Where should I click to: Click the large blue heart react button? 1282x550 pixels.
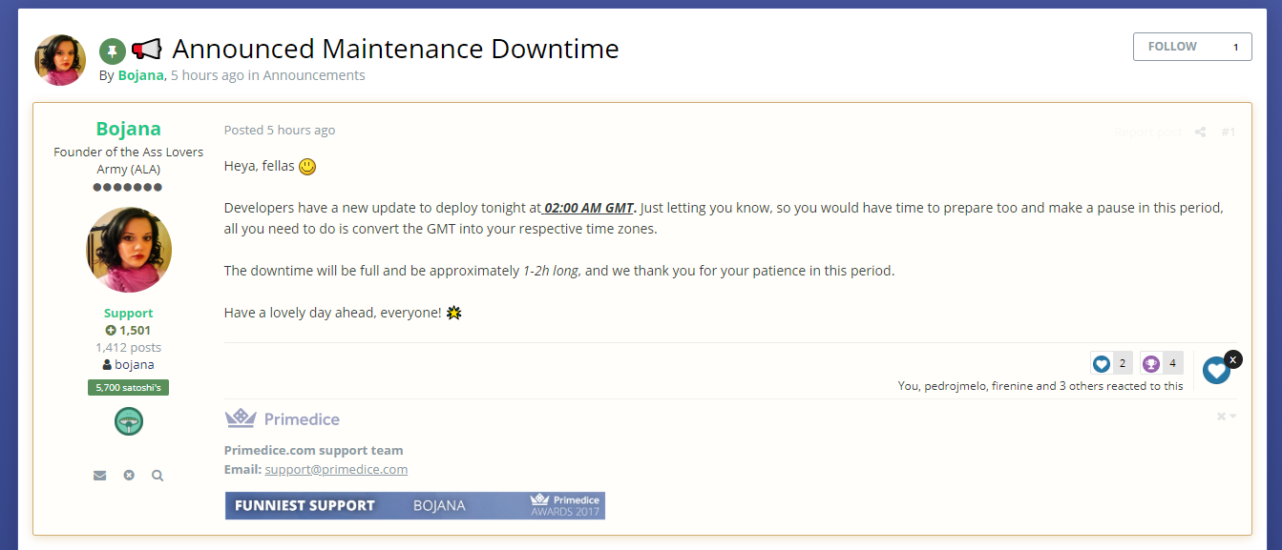coord(1216,371)
